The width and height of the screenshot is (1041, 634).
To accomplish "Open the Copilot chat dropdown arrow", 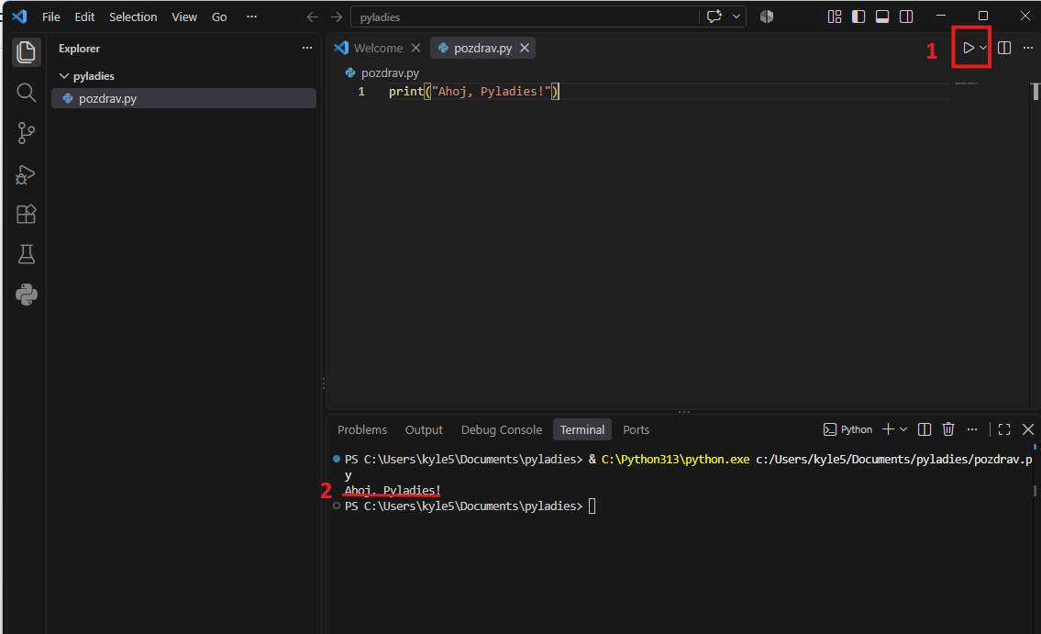I will pos(736,17).
